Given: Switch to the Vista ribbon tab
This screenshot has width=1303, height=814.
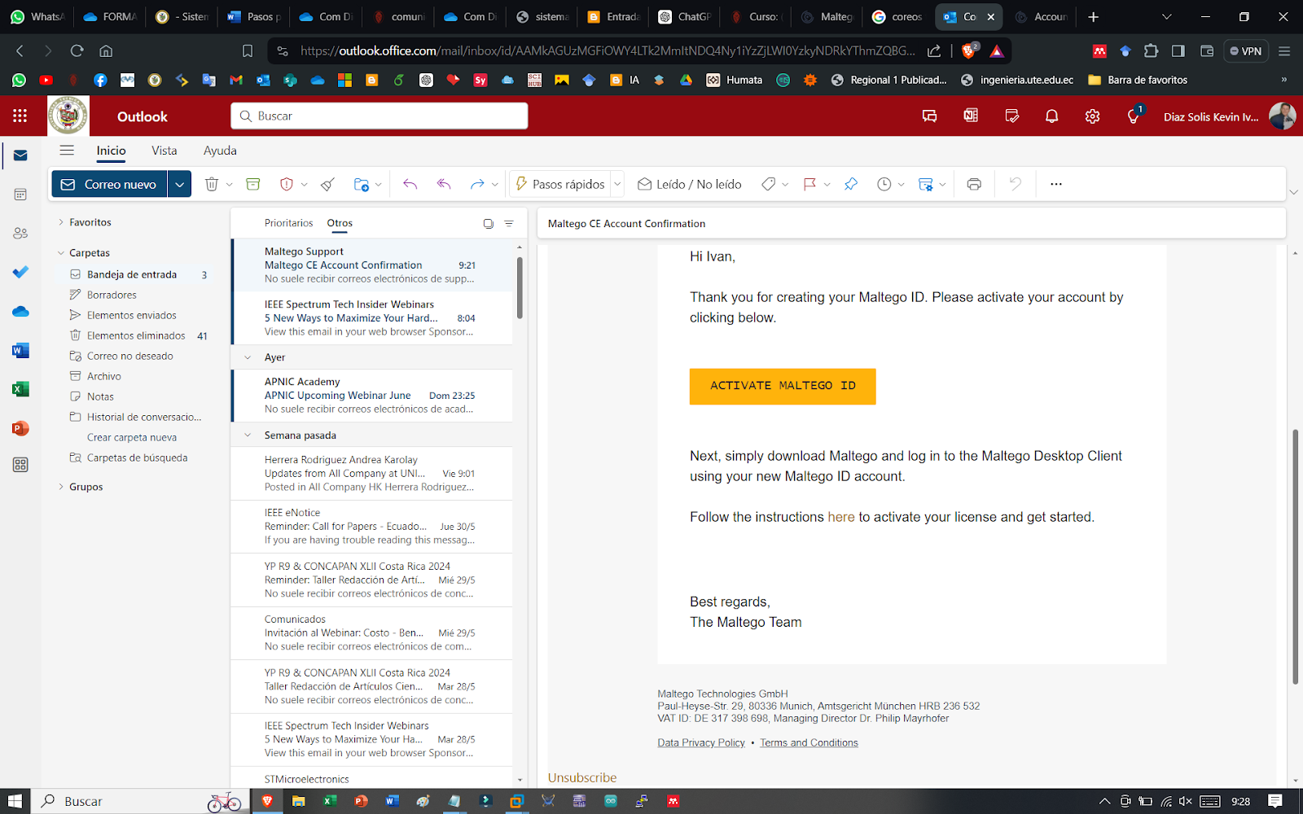Looking at the screenshot, I should click(x=165, y=151).
